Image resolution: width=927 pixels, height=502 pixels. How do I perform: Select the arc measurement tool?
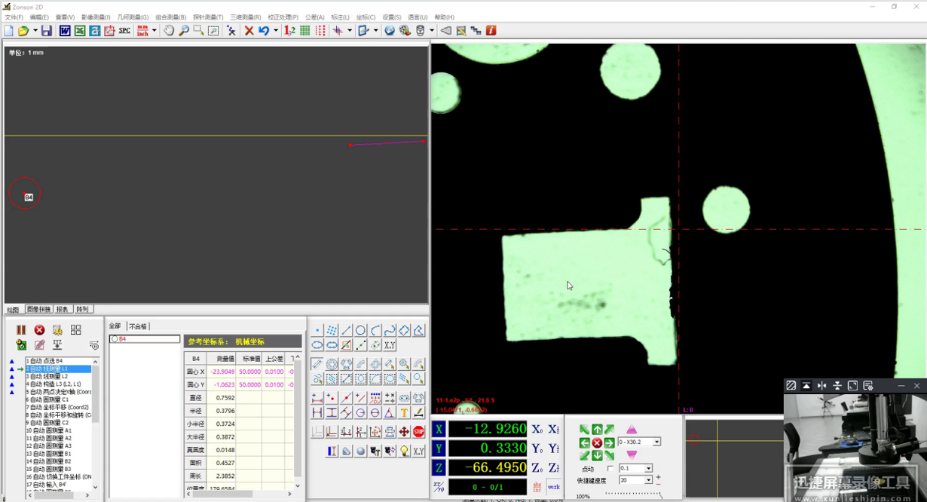coord(375,330)
